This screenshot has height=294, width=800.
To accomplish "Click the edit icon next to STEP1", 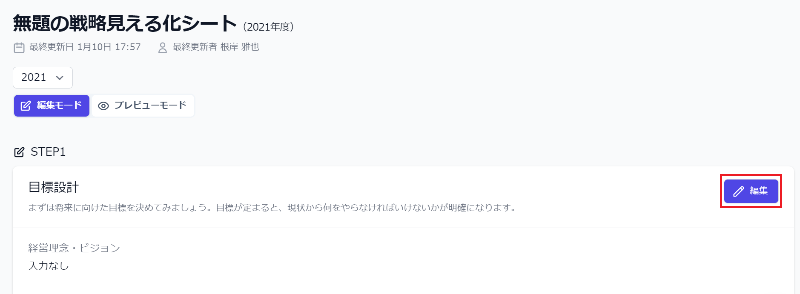I will 19,152.
